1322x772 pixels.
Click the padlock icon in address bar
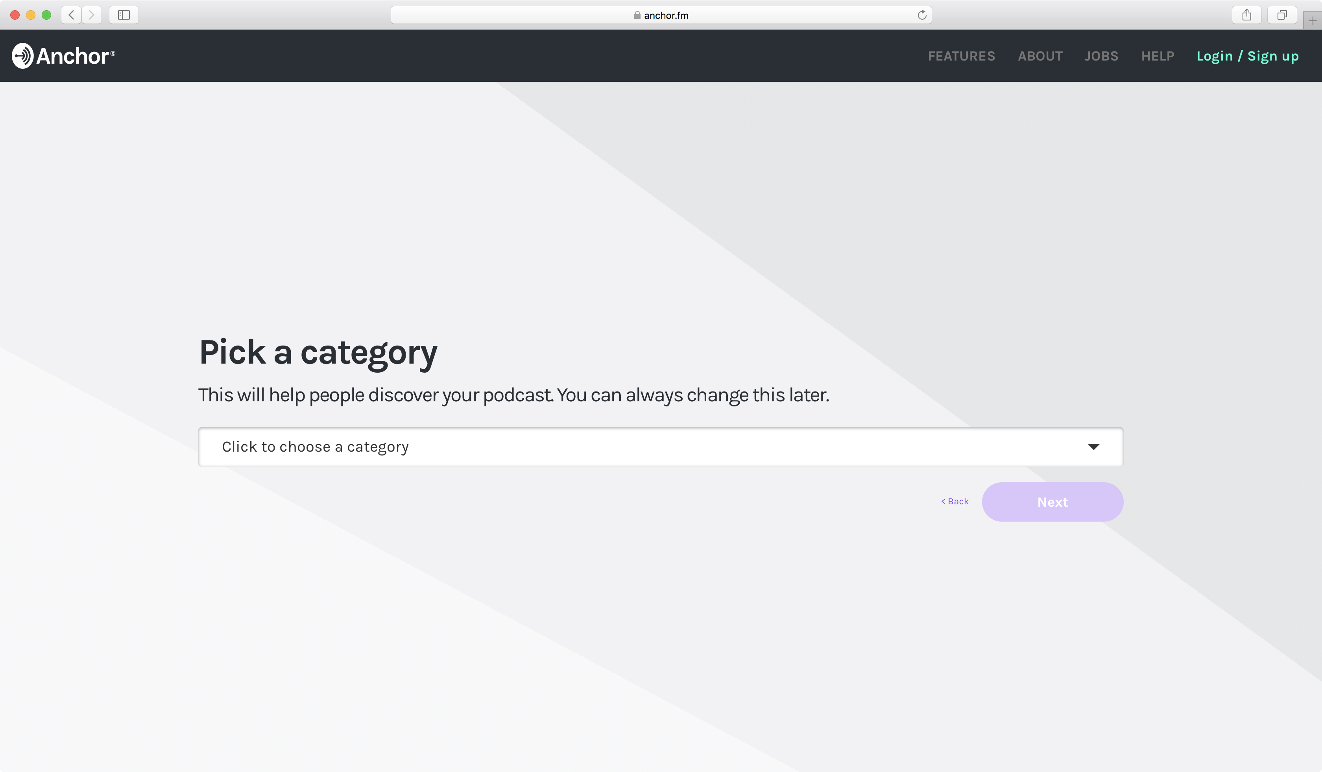(x=637, y=15)
